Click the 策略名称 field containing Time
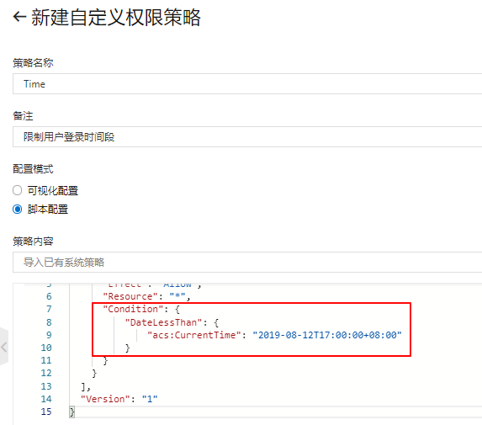The height and width of the screenshot is (425, 482). click(247, 83)
